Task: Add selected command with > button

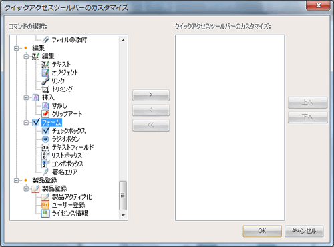Action: point(151,95)
